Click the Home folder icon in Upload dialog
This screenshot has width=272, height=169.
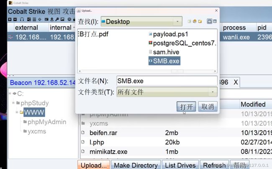click(x=195, y=21)
